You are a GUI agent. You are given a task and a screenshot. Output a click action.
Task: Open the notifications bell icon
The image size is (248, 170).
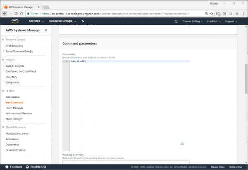coord(176,21)
